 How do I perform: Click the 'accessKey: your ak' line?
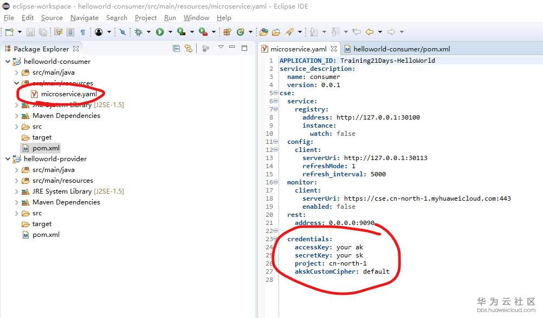tap(328, 247)
